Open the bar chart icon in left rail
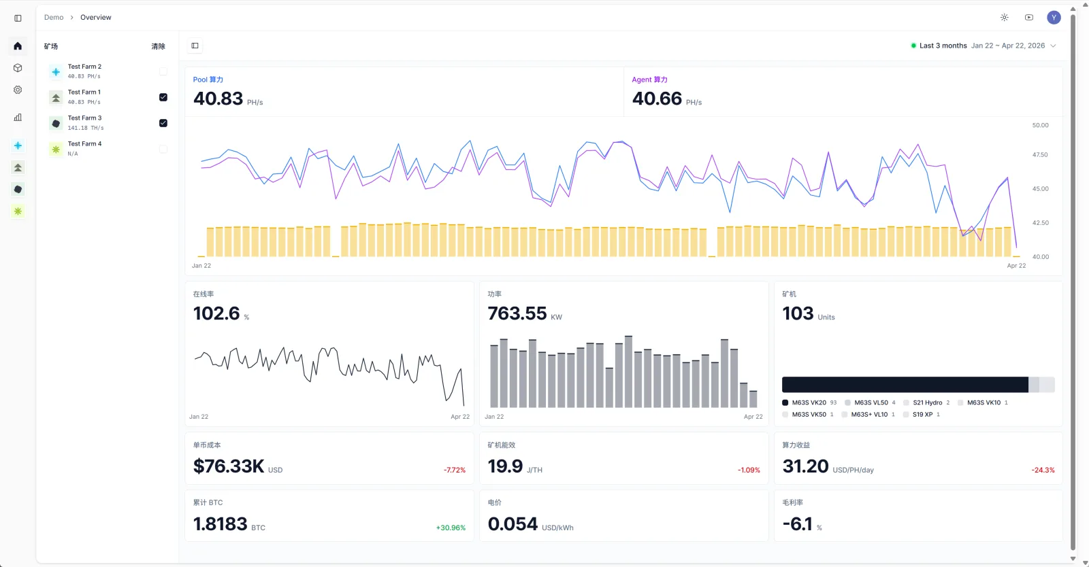The image size is (1089, 567). coord(18,117)
